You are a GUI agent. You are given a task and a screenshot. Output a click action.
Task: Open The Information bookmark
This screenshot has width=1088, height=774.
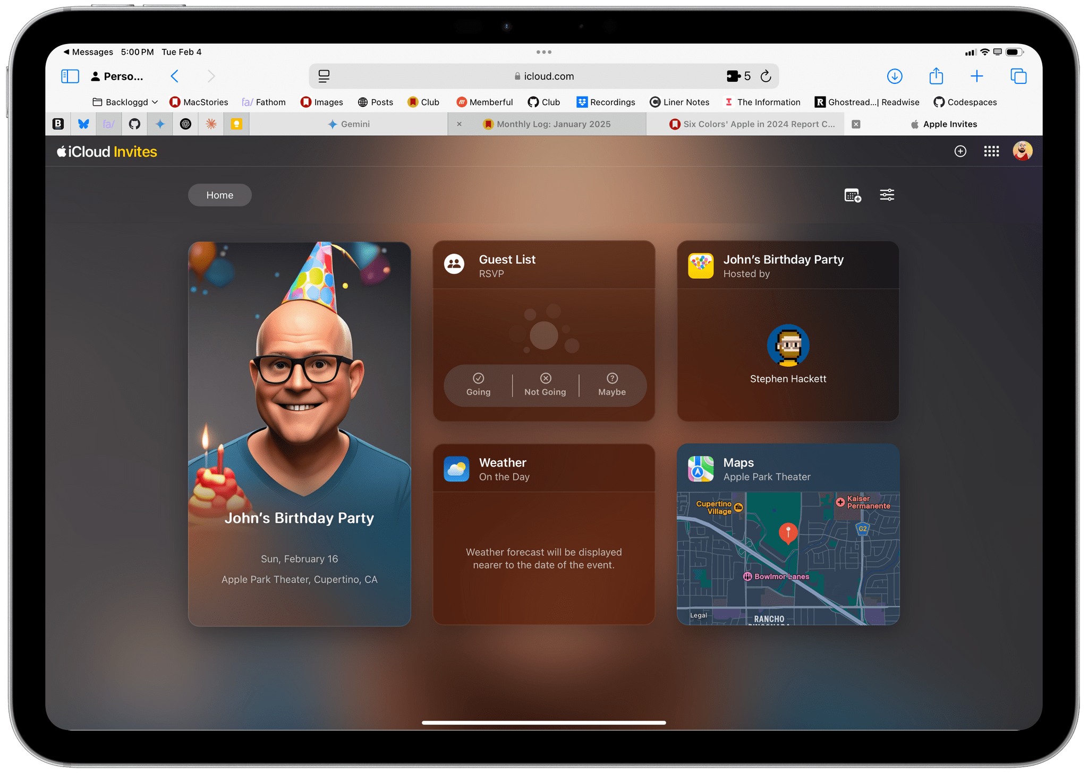pyautogui.click(x=762, y=102)
